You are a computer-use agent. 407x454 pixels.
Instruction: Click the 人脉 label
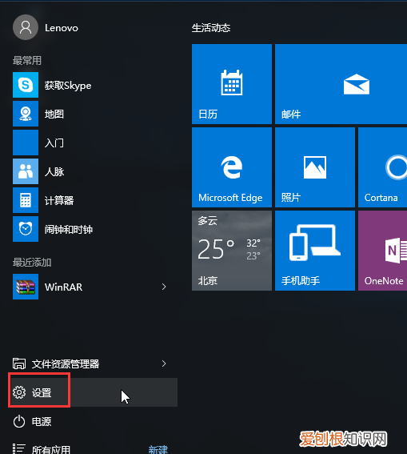pyautogui.click(x=54, y=171)
